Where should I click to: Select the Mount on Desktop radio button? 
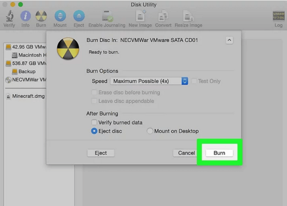pos(150,131)
